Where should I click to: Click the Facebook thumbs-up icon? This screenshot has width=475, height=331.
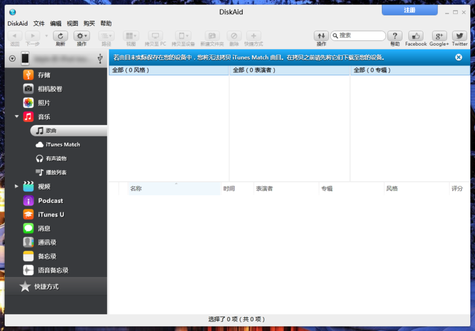point(416,36)
